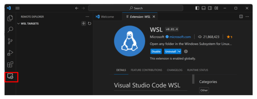
Task: Open Customize Layout icon
Action: [216, 8]
